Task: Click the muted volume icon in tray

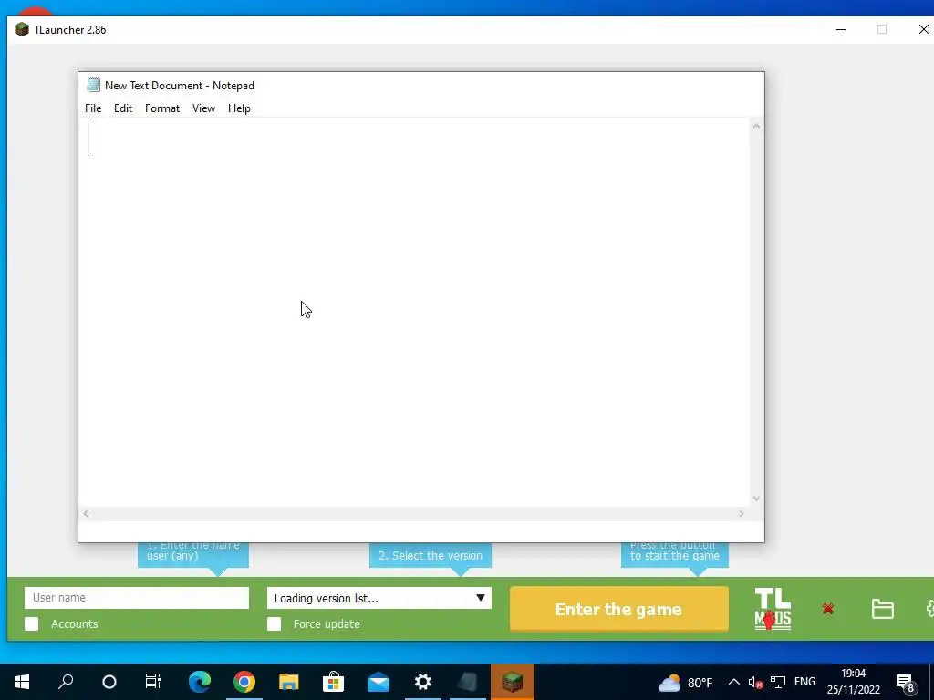Action: click(755, 682)
